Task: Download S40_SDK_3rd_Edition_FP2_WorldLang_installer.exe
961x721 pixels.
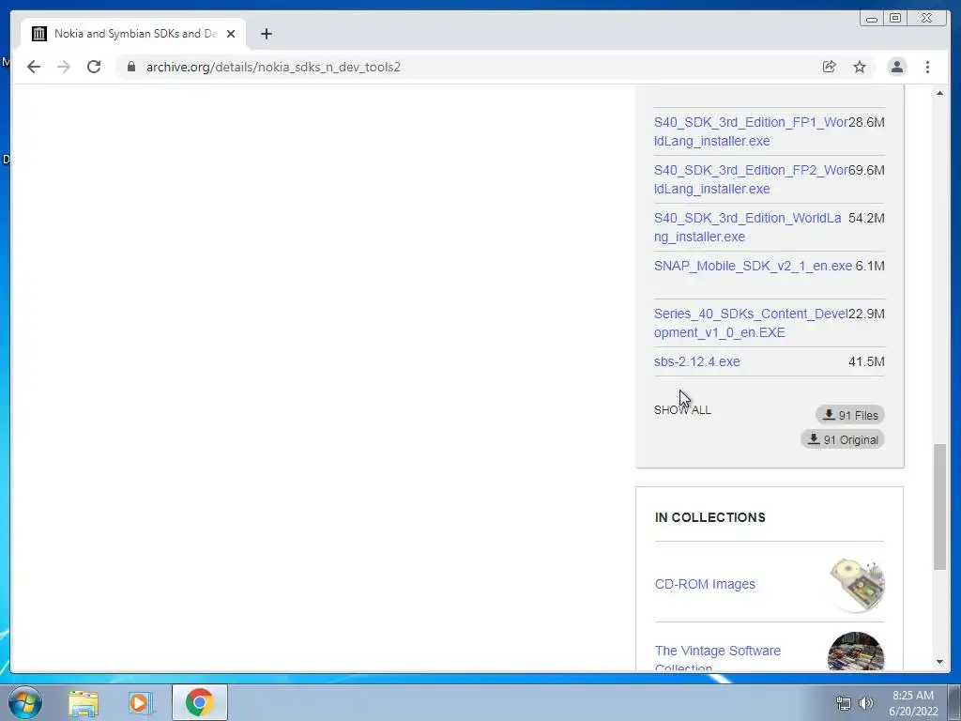Action: point(751,179)
